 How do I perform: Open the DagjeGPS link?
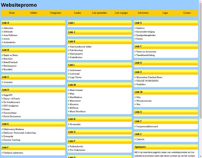pos(8,95)
